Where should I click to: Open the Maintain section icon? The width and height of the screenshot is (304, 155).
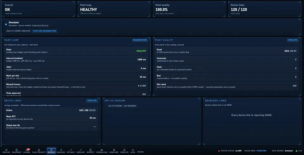pyautogui.click(x=61, y=151)
